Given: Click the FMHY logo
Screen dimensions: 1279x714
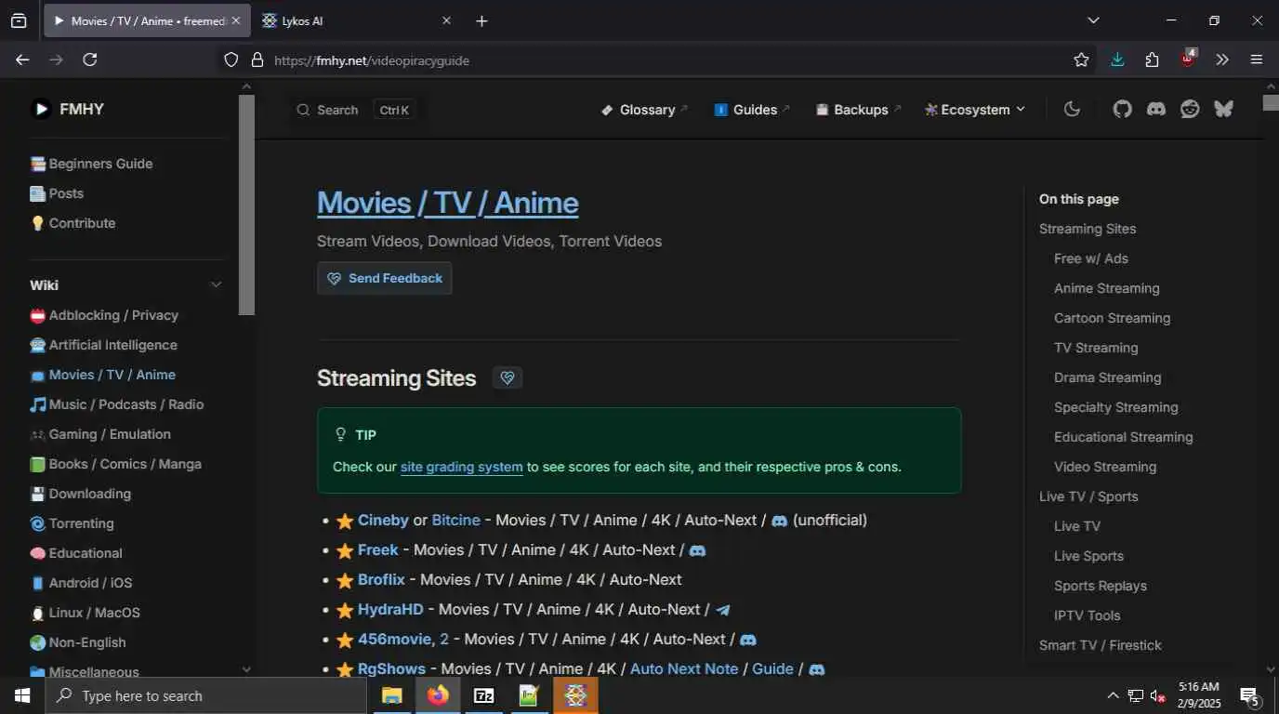Looking at the screenshot, I should (67, 109).
